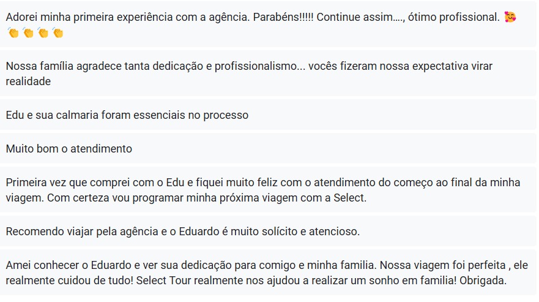Select the "Muito bom o atendimento" review
Screen dimensions: 539x302
(69, 149)
